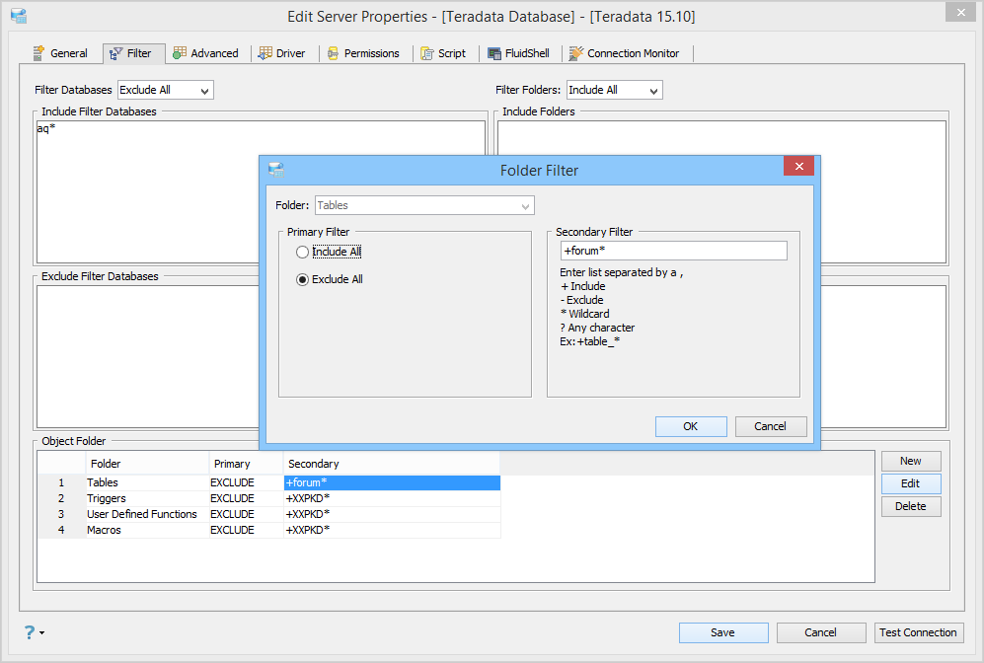Screen dimensions: 984x663
Task: Select the Macros row in Object Folder
Action: (x=268, y=530)
